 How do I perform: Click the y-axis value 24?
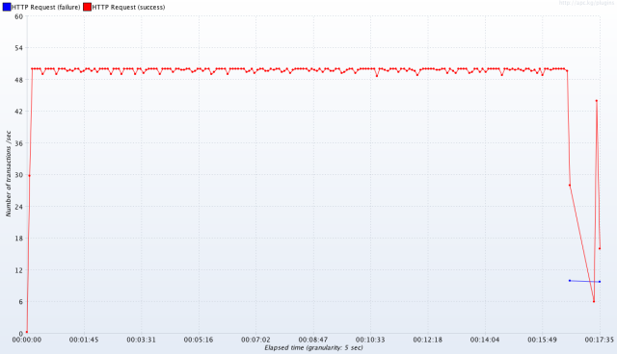pyautogui.click(x=19, y=207)
